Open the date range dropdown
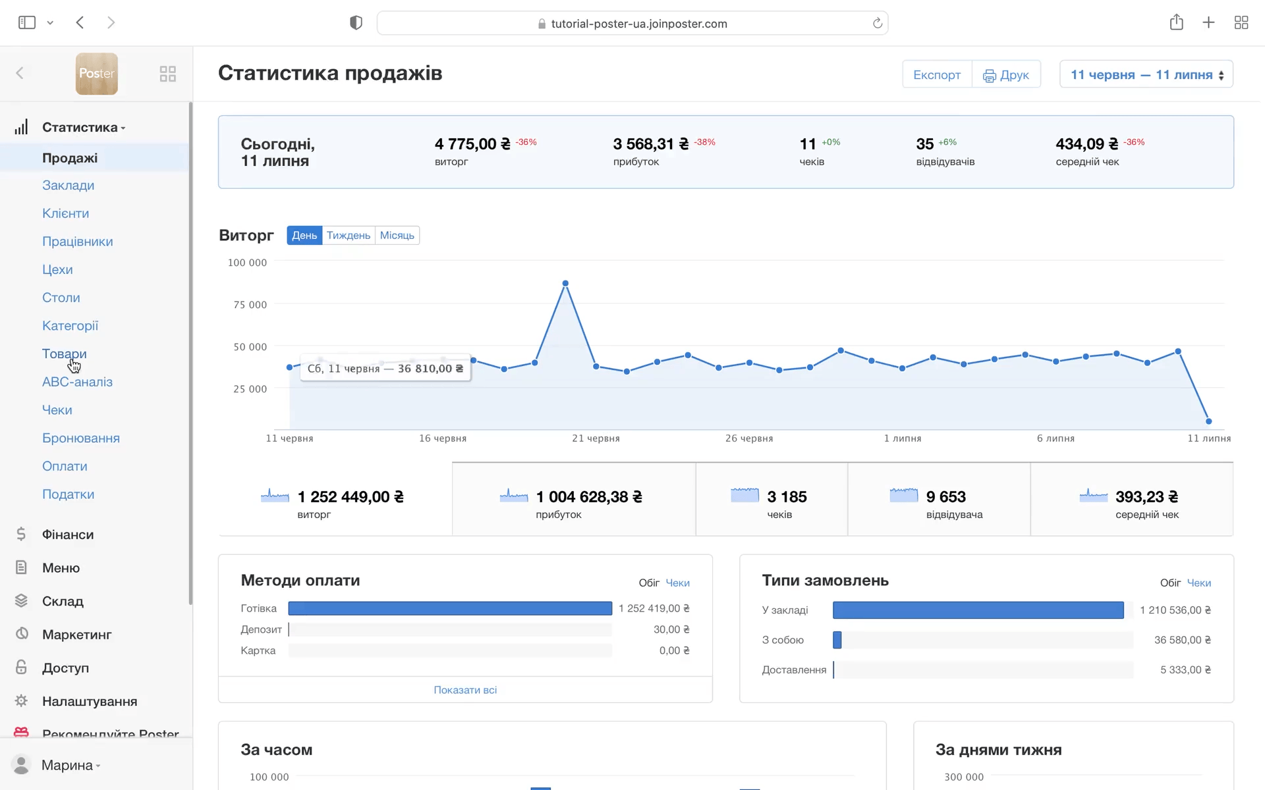 [1146, 74]
